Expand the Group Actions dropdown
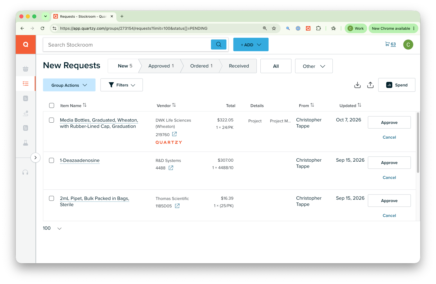The width and height of the screenshot is (436, 284). [x=69, y=85]
